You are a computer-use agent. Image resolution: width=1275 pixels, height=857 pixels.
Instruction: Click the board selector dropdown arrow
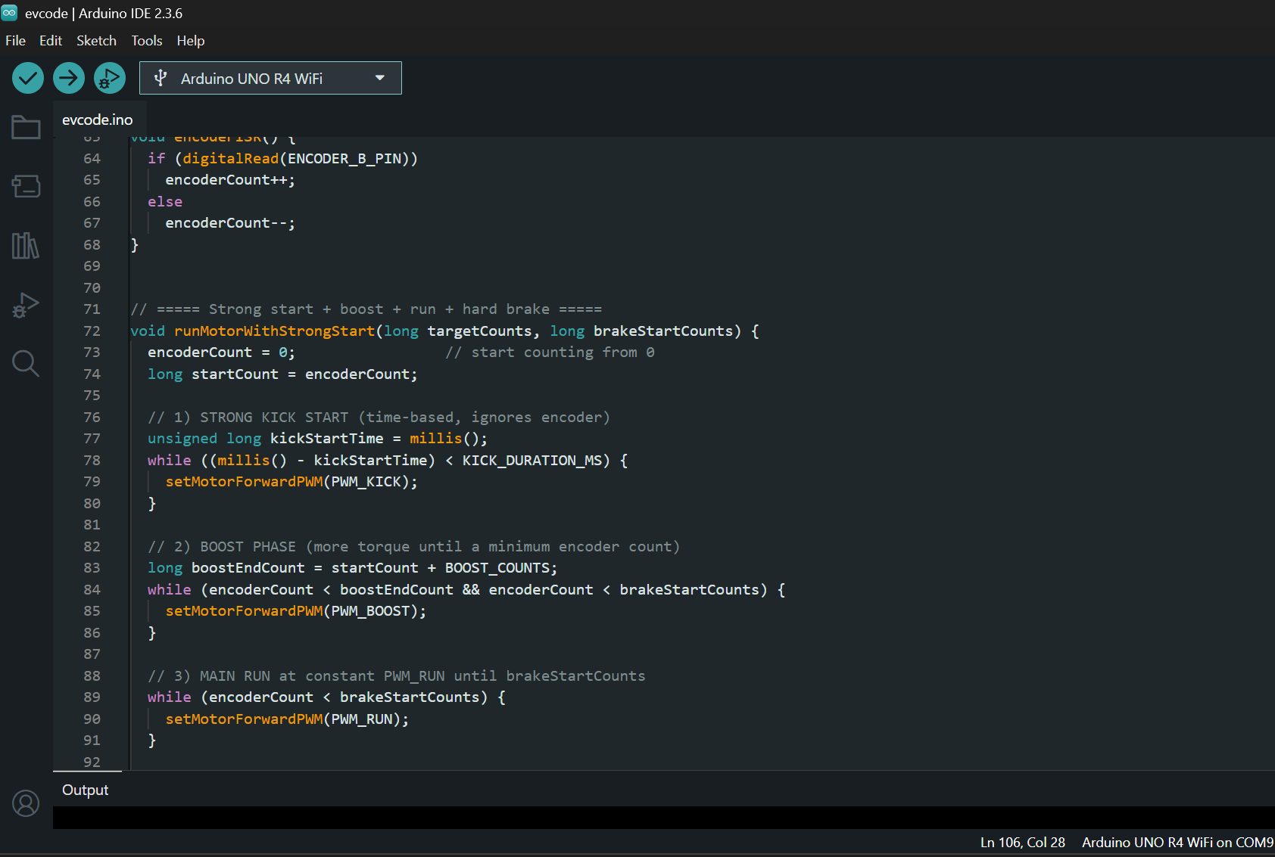[380, 78]
